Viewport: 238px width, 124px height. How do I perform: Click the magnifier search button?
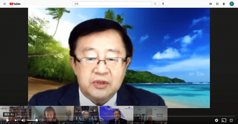(x=155, y=4)
